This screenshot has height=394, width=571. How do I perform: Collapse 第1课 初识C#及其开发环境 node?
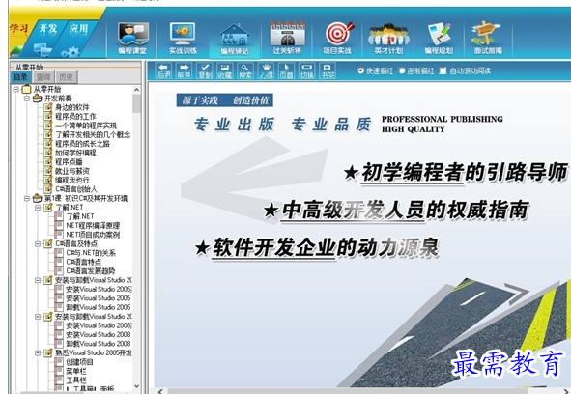tap(27, 198)
